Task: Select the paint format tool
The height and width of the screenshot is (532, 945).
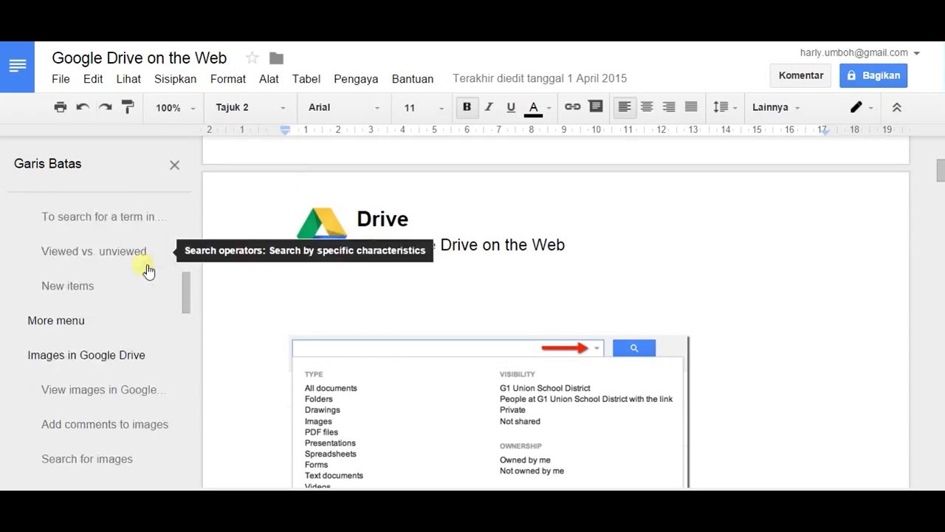Action: tap(128, 107)
